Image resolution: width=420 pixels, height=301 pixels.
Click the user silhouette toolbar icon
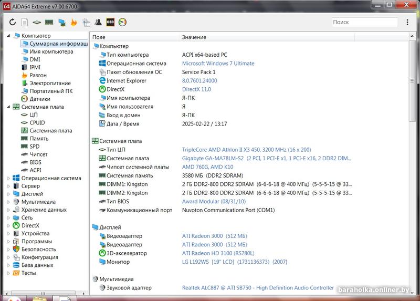point(98,22)
